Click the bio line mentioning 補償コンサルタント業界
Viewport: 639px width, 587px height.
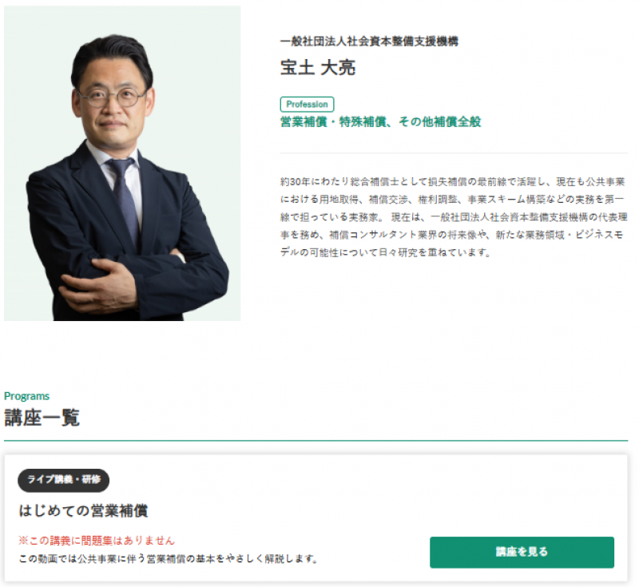point(451,235)
